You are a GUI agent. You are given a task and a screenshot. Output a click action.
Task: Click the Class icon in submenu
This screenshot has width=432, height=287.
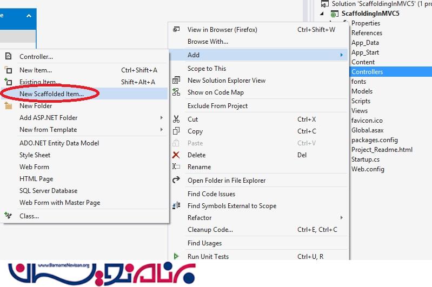(x=8, y=216)
